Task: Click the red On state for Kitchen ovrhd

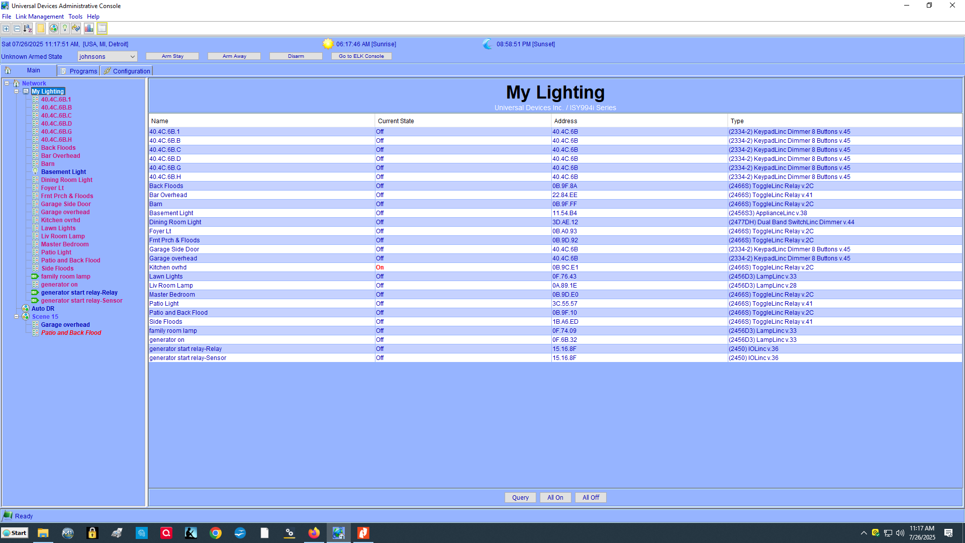Action: pos(380,267)
